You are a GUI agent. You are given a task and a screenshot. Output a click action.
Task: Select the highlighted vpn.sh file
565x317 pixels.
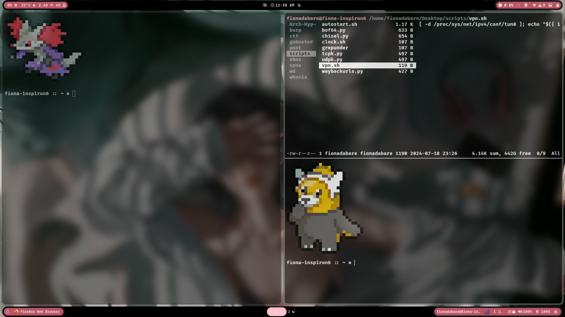367,65
